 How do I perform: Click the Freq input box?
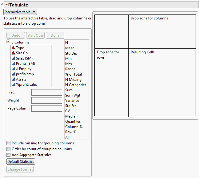click(x=47, y=93)
